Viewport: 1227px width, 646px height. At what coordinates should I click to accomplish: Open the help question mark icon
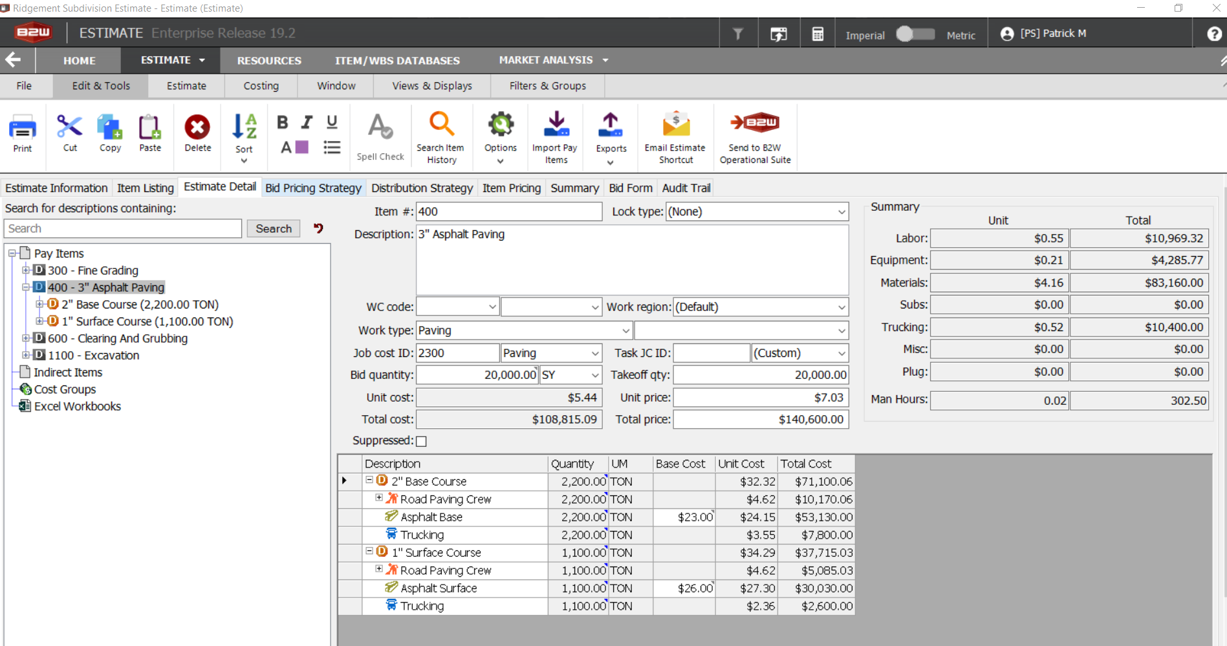[x=1215, y=34]
